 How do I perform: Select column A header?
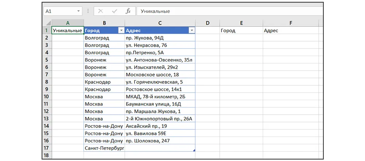[x=68, y=23]
